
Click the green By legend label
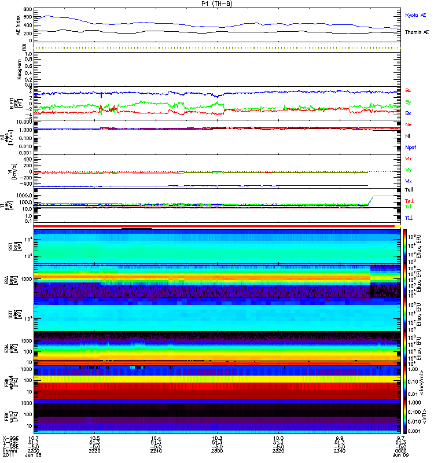point(408,102)
